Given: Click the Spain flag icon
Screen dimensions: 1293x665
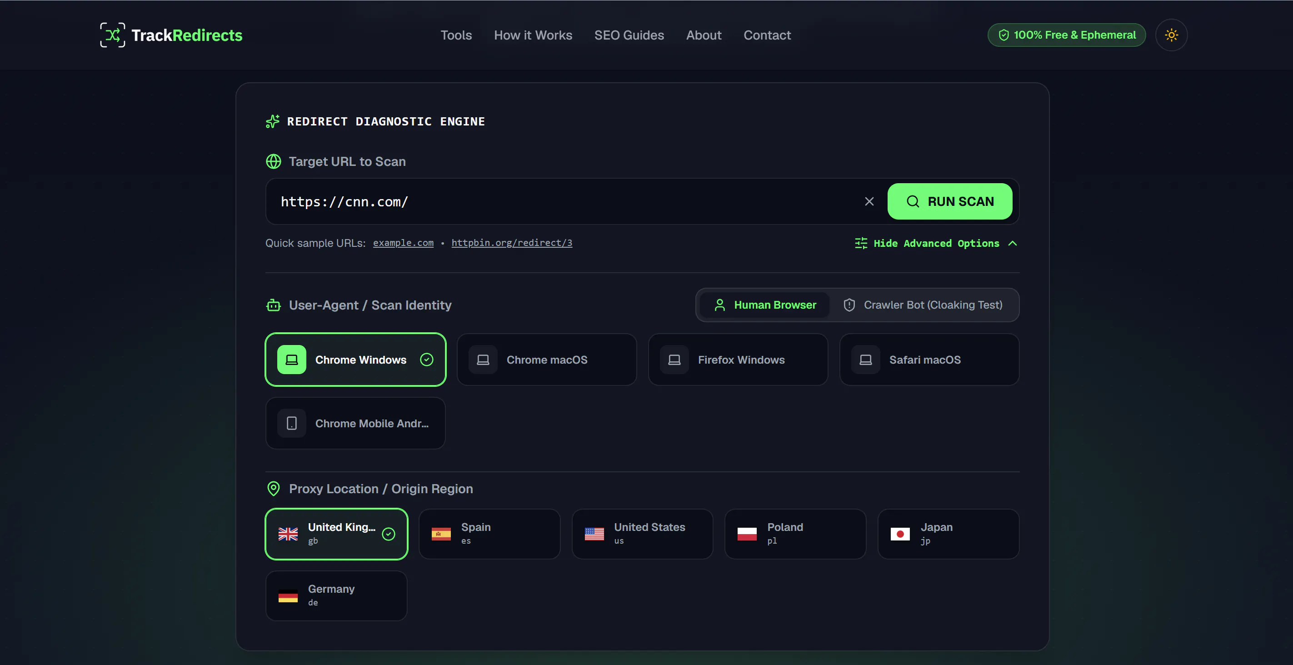Looking at the screenshot, I should pyautogui.click(x=441, y=534).
